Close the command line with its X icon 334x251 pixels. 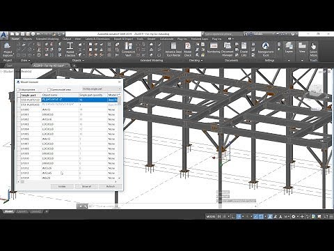80,206
